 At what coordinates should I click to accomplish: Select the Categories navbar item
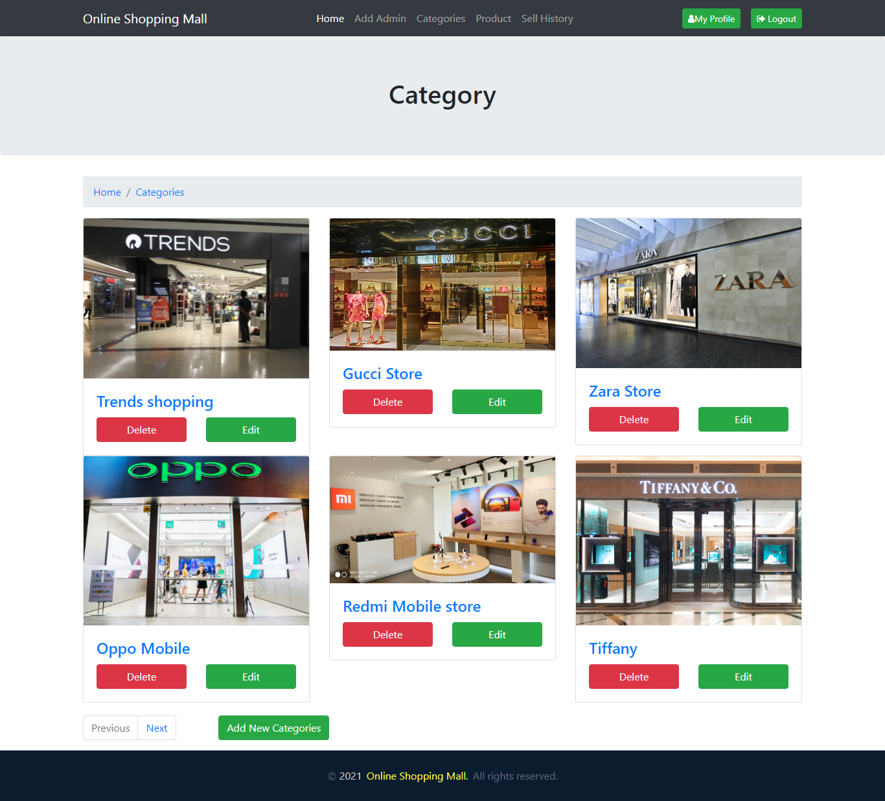441,19
